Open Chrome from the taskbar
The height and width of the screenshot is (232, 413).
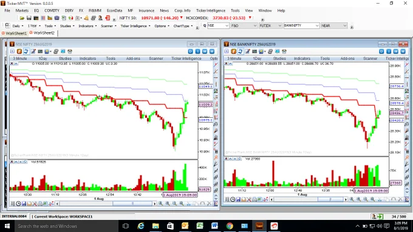(x=230, y=226)
